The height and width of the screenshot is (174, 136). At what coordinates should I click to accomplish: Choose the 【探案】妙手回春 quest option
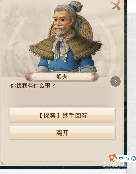click(x=62, y=115)
